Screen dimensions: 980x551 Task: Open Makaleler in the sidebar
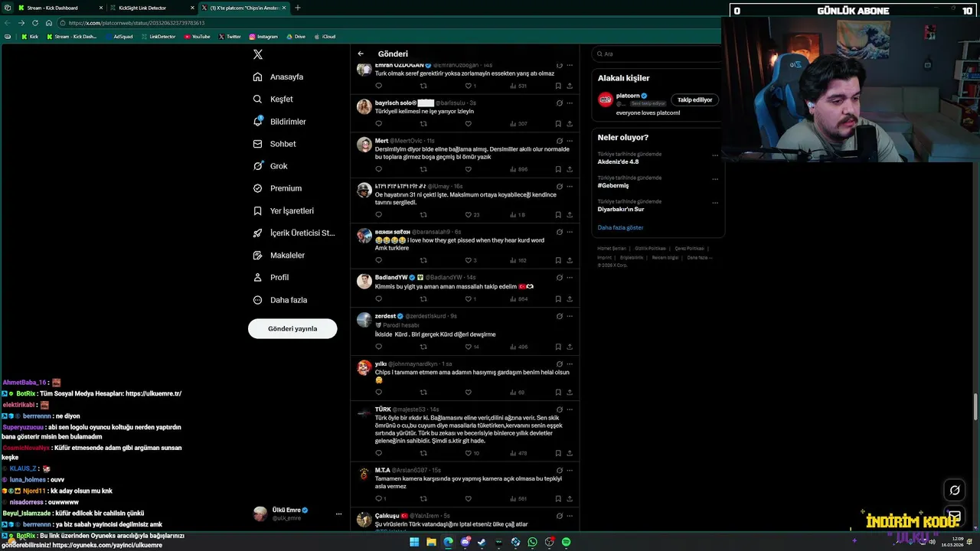pos(279,255)
